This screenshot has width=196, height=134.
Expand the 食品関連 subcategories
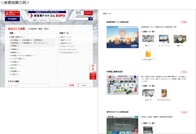coord(20,71)
